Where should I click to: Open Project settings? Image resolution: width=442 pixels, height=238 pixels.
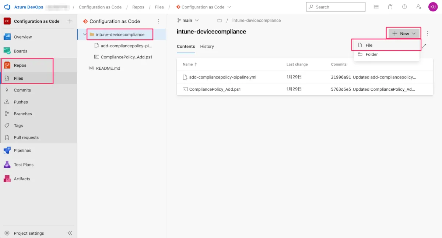click(29, 233)
